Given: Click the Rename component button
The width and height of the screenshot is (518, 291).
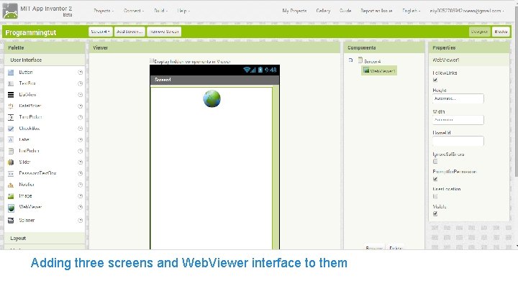Looking at the screenshot, I should (374, 247).
